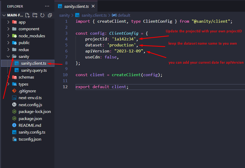The image size is (245, 168).
Task: Open package.json in the Explorer
Action: pos(30,118)
